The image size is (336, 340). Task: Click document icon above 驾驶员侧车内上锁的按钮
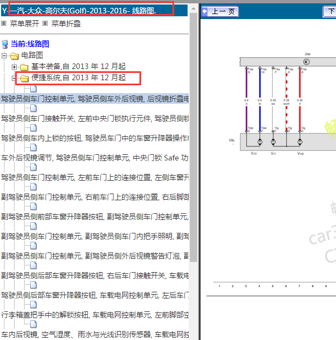tap(34, 128)
